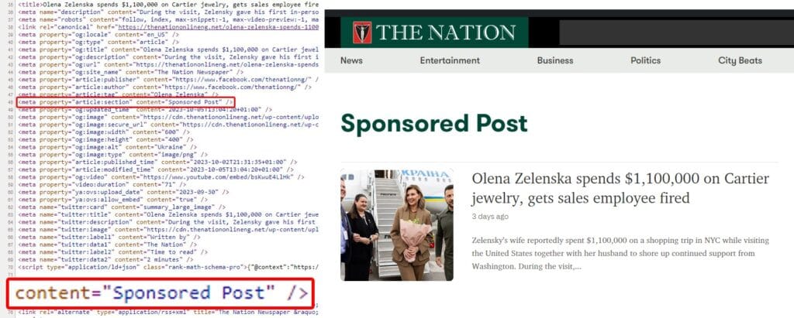794x318 pixels.
Task: Open the article:publisher Facebook URL in source
Action: point(242,80)
